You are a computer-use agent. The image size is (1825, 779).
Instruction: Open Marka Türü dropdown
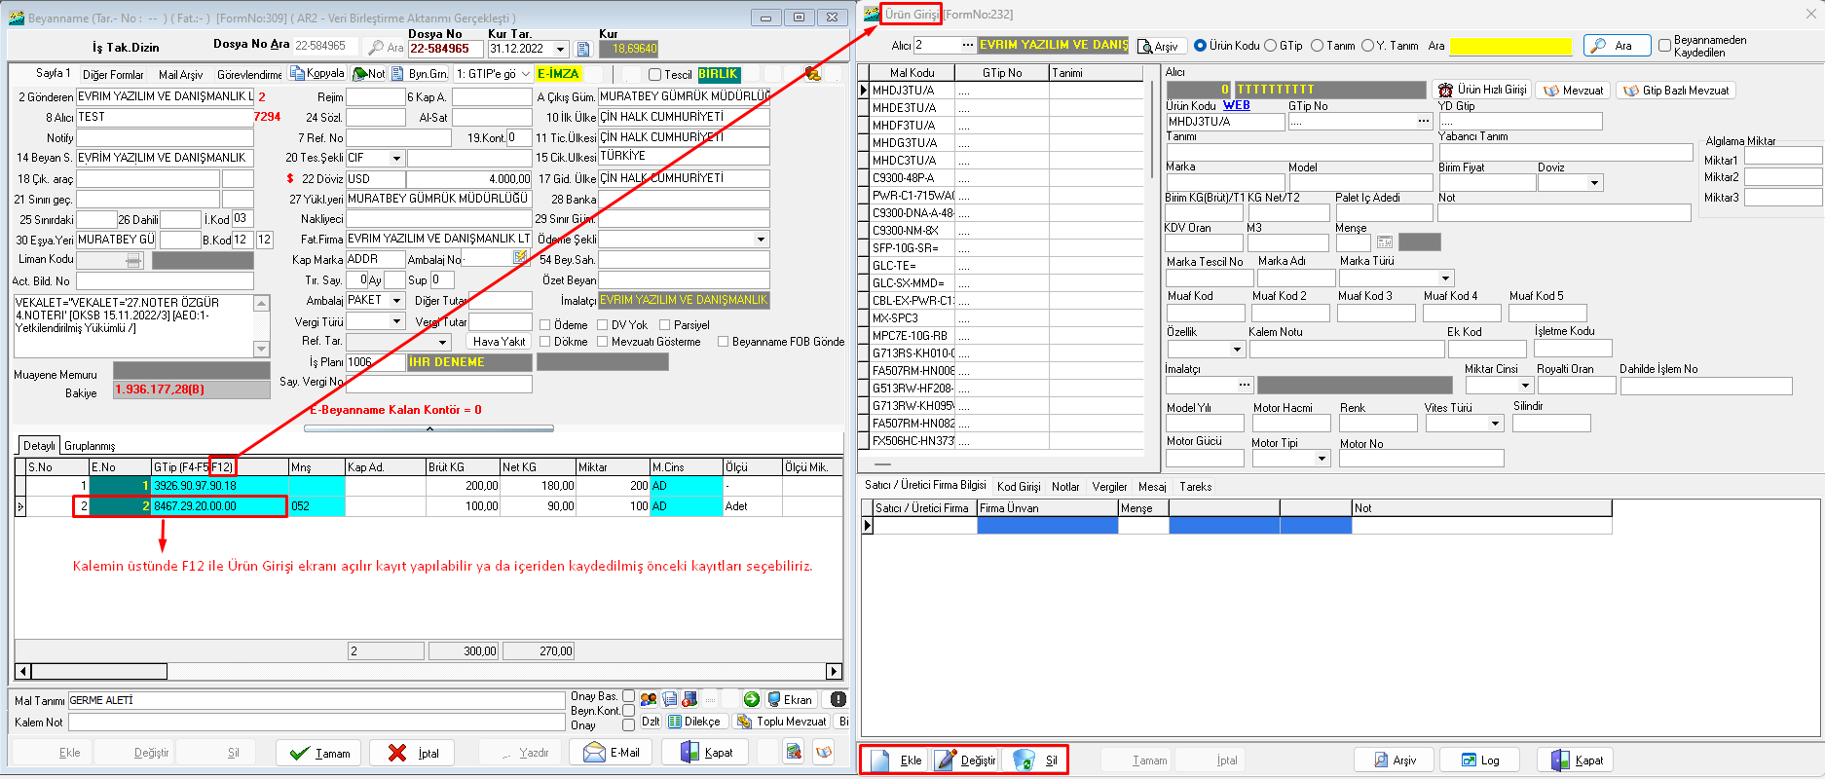[1445, 278]
